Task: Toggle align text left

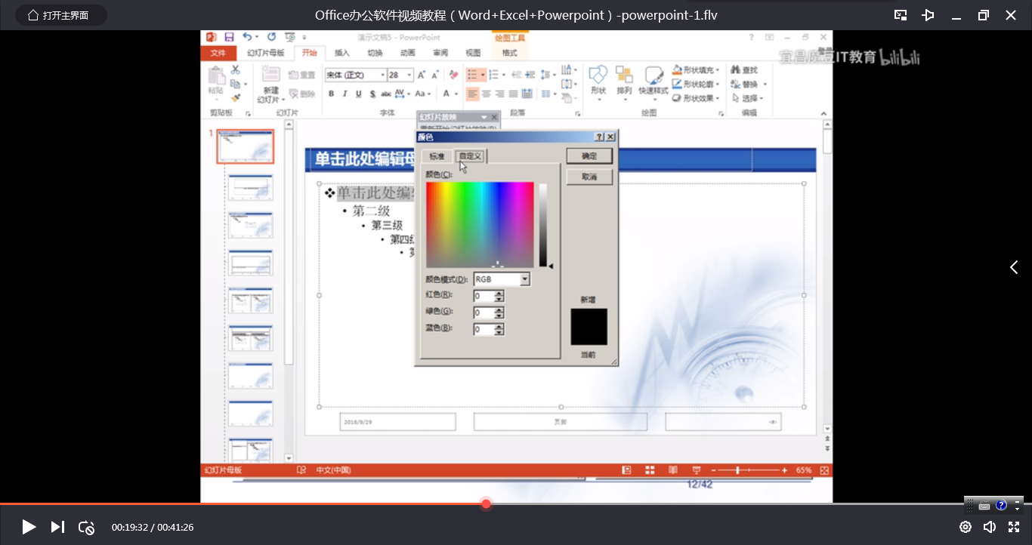Action: [472, 94]
